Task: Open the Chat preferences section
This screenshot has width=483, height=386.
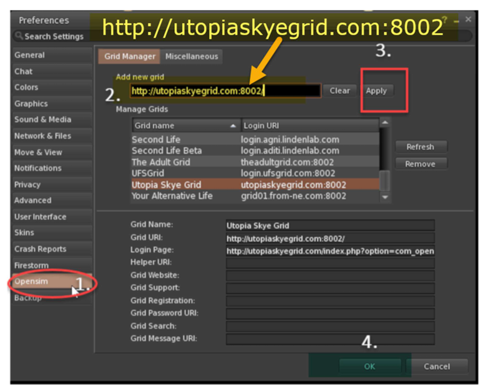Action: [x=52, y=72]
